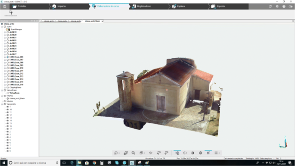Open the Windows Start menu
This screenshot has height=166, width=295.
(x=4, y=163)
